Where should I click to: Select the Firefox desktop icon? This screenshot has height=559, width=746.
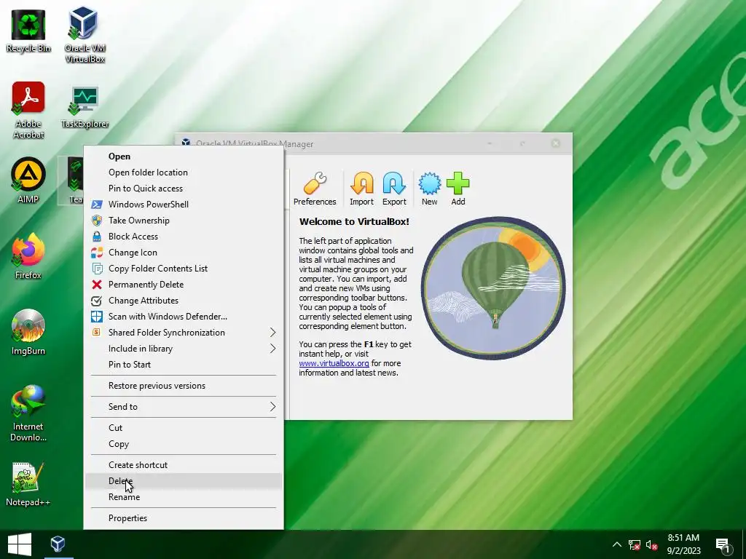[28, 255]
